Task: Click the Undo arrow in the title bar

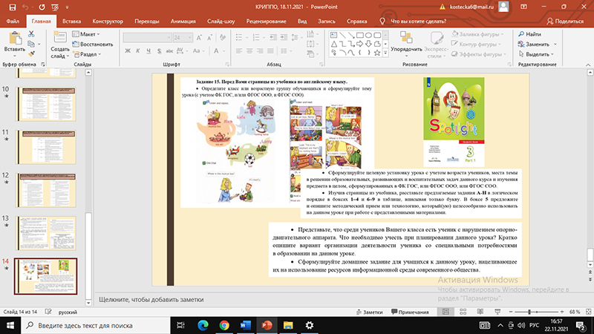Action: point(25,7)
